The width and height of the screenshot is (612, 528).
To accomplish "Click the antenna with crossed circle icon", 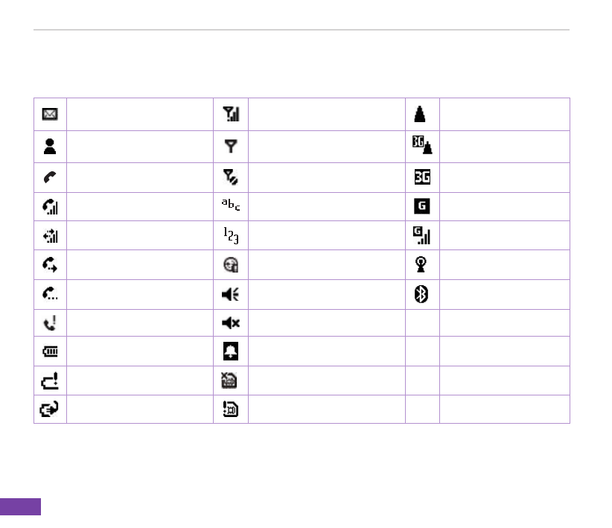I will coord(231,178).
